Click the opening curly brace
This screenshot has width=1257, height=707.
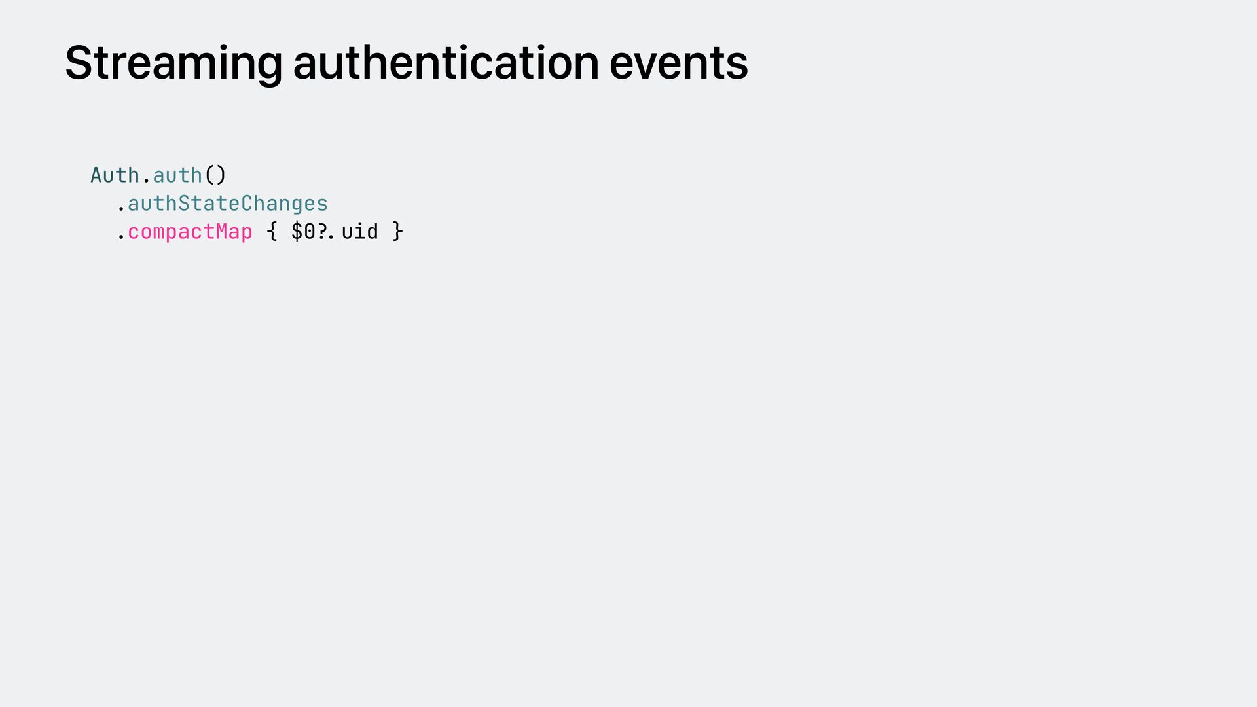point(272,232)
